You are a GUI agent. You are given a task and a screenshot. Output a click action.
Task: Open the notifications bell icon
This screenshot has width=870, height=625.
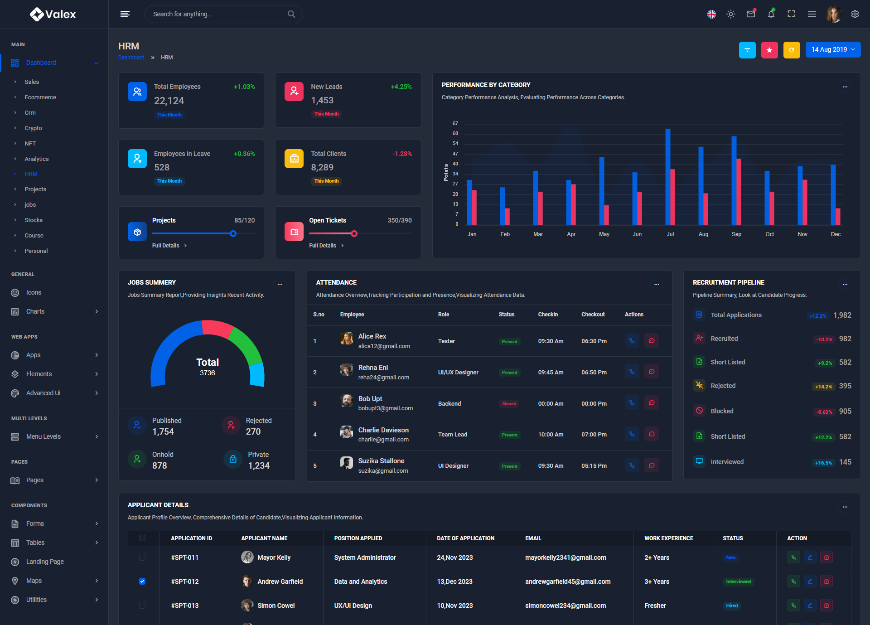coord(771,14)
